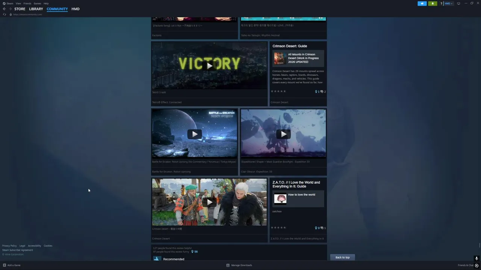The height and width of the screenshot is (270, 481).
Task: Click the question mark help icon
Action: point(441,3)
